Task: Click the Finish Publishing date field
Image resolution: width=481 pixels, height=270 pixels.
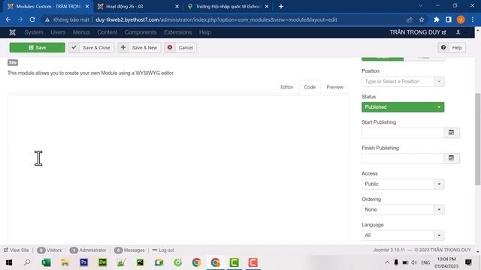Action: pyautogui.click(x=403, y=158)
